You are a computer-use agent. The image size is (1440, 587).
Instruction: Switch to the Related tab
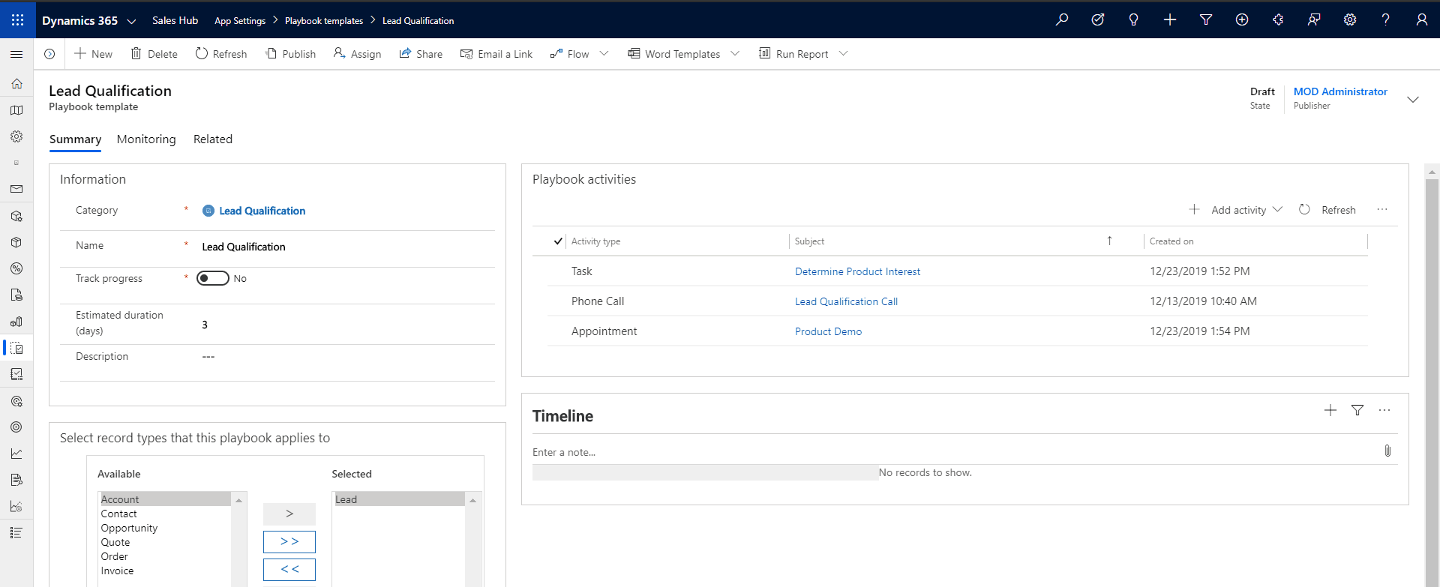coord(213,139)
